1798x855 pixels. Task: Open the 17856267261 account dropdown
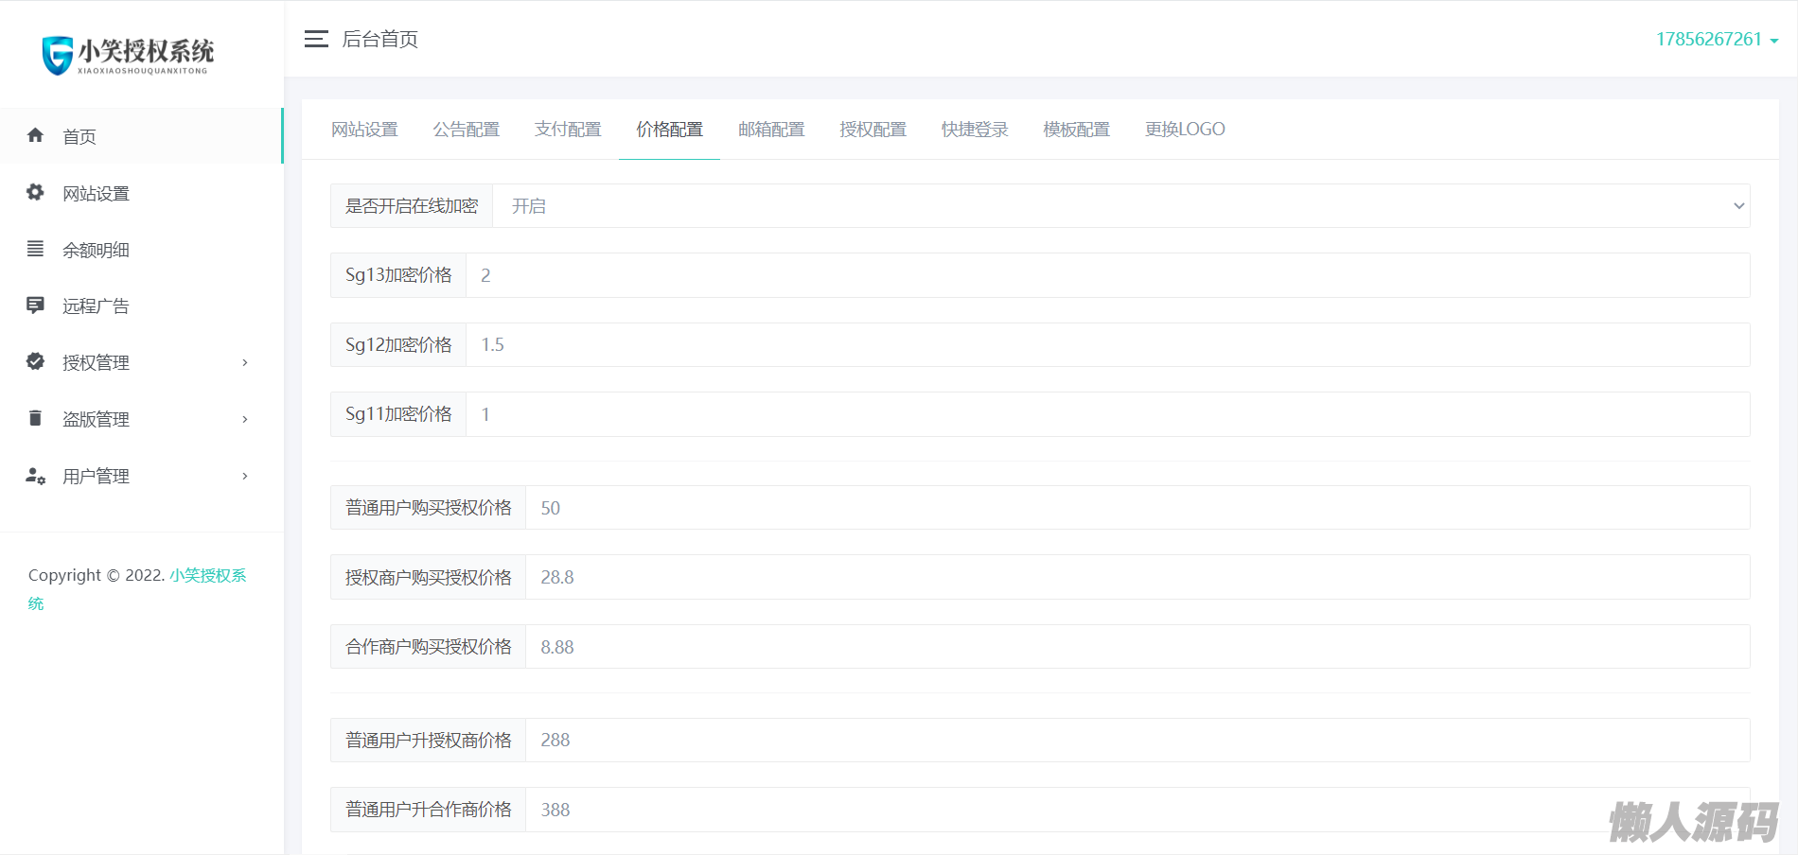tap(1717, 40)
